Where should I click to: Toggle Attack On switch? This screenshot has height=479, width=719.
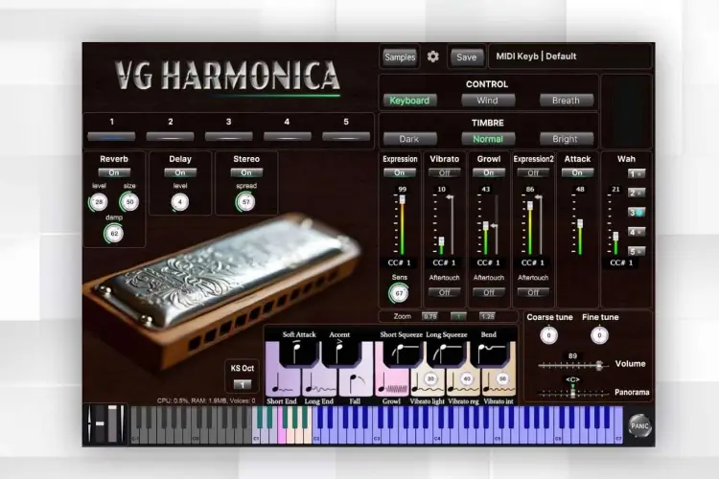pyautogui.click(x=577, y=172)
